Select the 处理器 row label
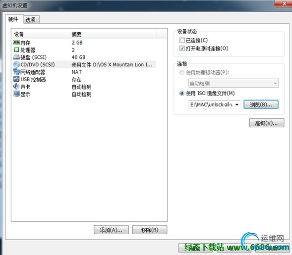This screenshot has height=255, width=292. tap(28, 50)
